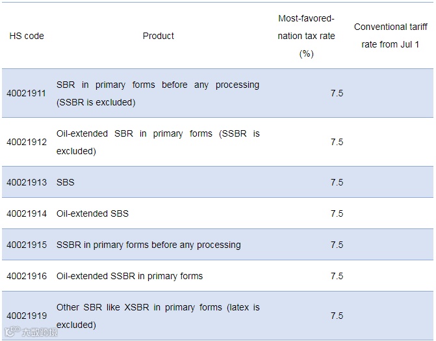Click the Conventional tariff rate from Jul 1 header
This screenshot has width=436, height=341.
coord(391,36)
